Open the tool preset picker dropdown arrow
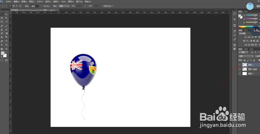 coord(6,6)
